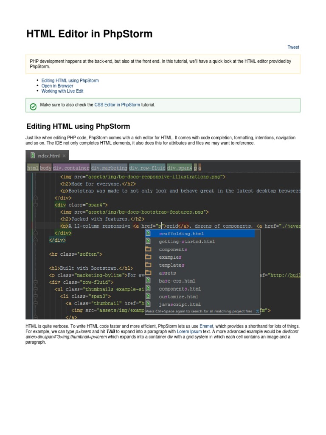Toggle fold marker beside a class="thumbnail"
The height and width of the screenshot is (435, 326).
click(x=36, y=303)
